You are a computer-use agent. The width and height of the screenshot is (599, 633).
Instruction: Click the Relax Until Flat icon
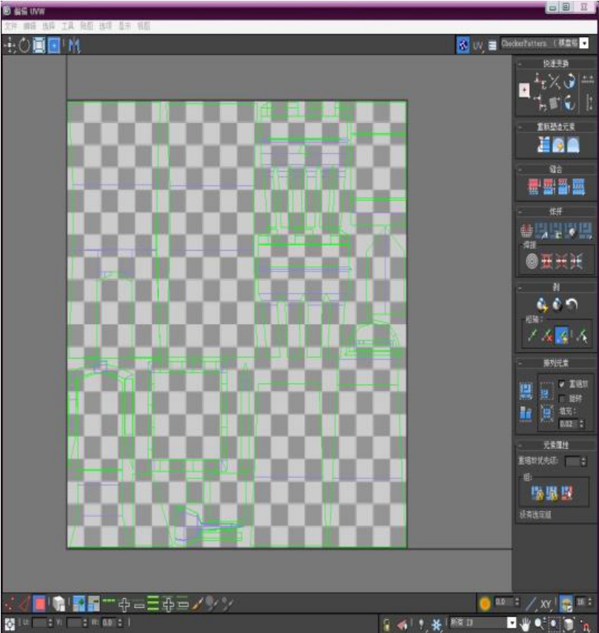pyautogui.click(x=558, y=146)
